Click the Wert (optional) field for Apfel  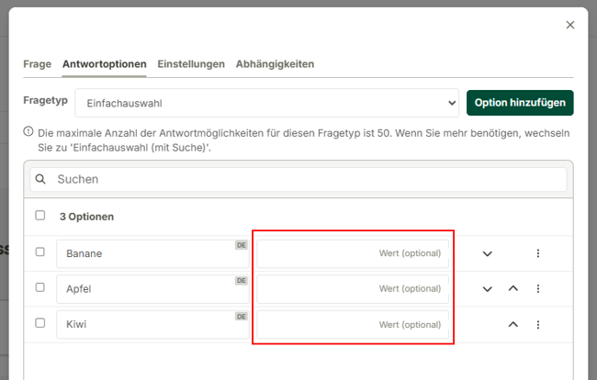click(353, 289)
